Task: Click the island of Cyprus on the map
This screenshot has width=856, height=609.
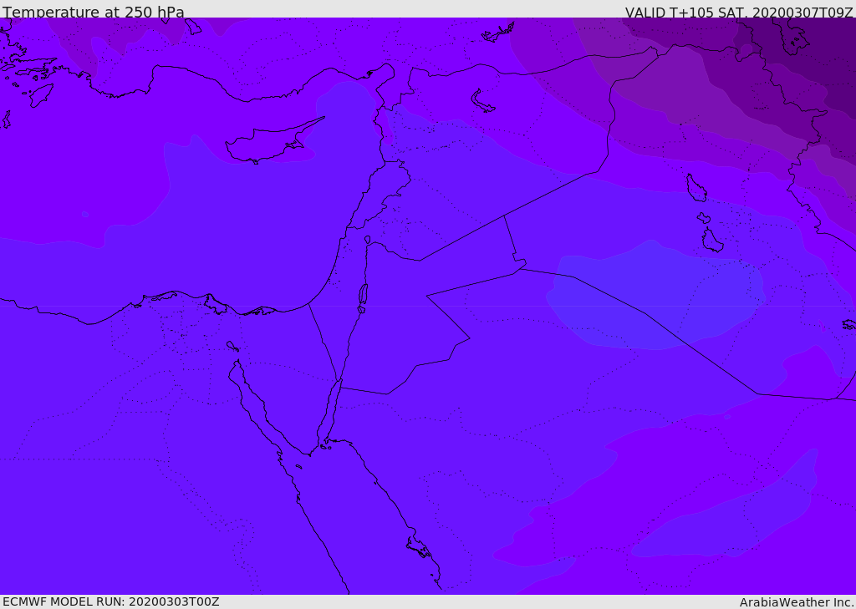Action: (x=268, y=142)
